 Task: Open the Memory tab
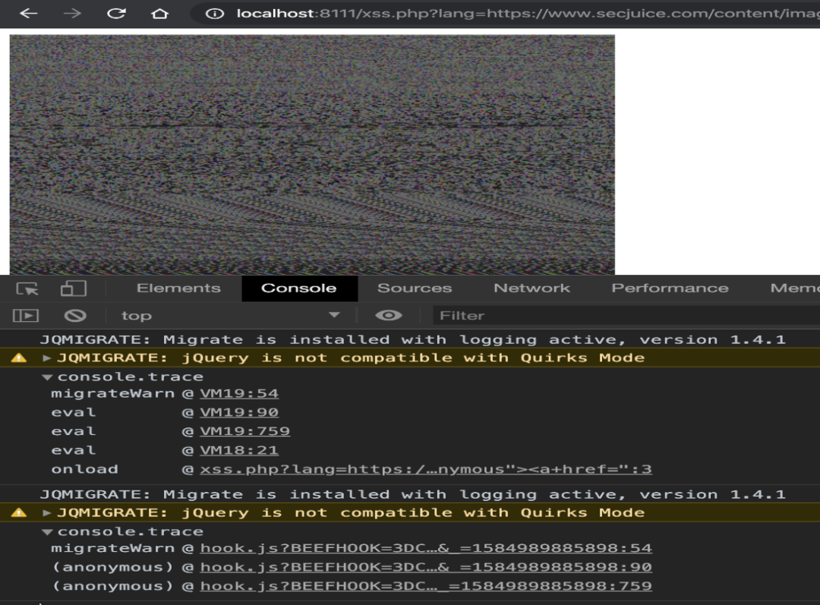click(x=794, y=288)
